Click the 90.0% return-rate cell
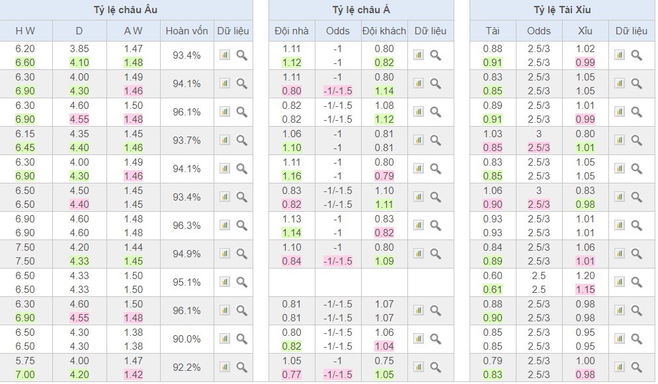The image size is (658, 384). 186,338
